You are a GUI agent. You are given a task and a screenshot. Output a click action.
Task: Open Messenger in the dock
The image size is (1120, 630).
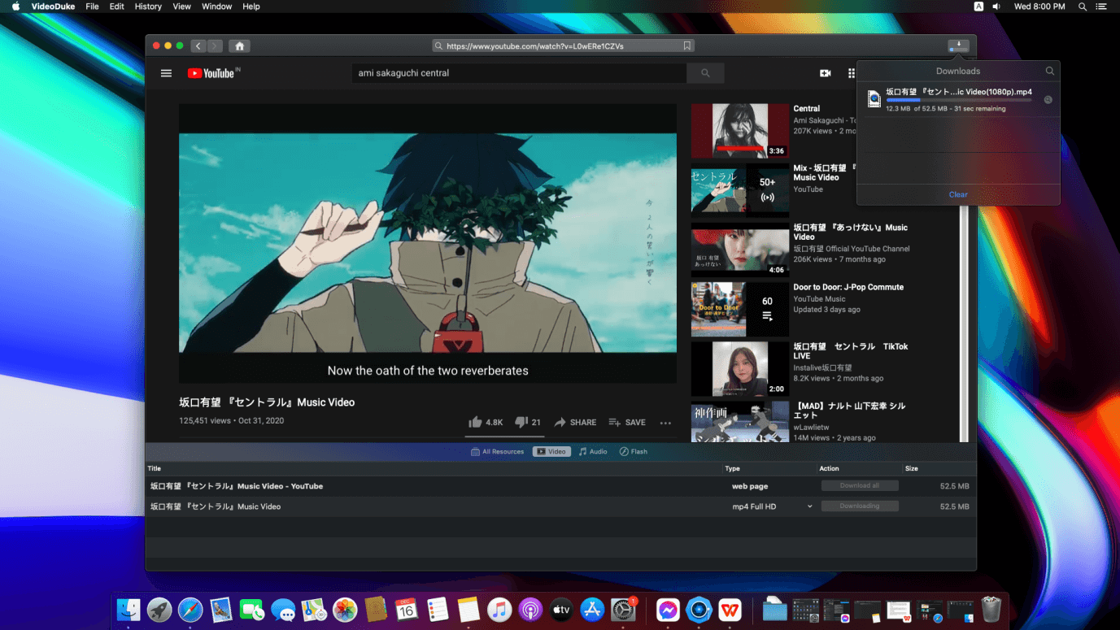tap(668, 610)
